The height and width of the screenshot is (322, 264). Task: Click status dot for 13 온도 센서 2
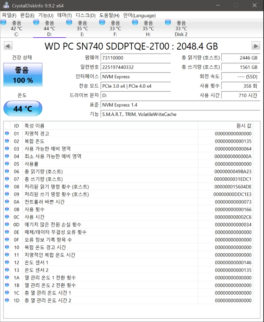[7, 270]
